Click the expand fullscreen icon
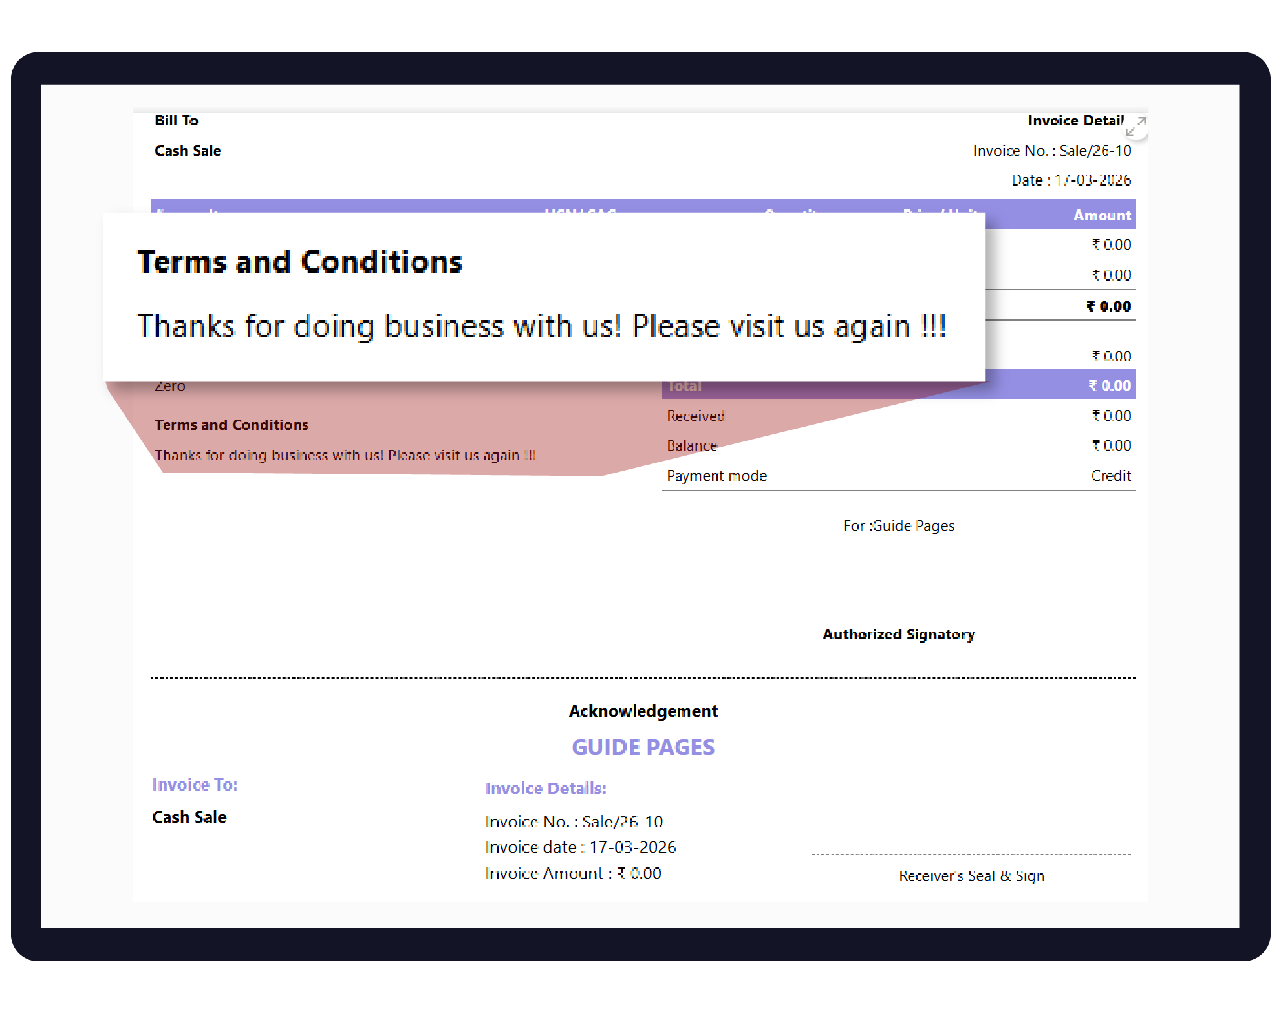The height and width of the screenshot is (1009, 1281). [1136, 126]
